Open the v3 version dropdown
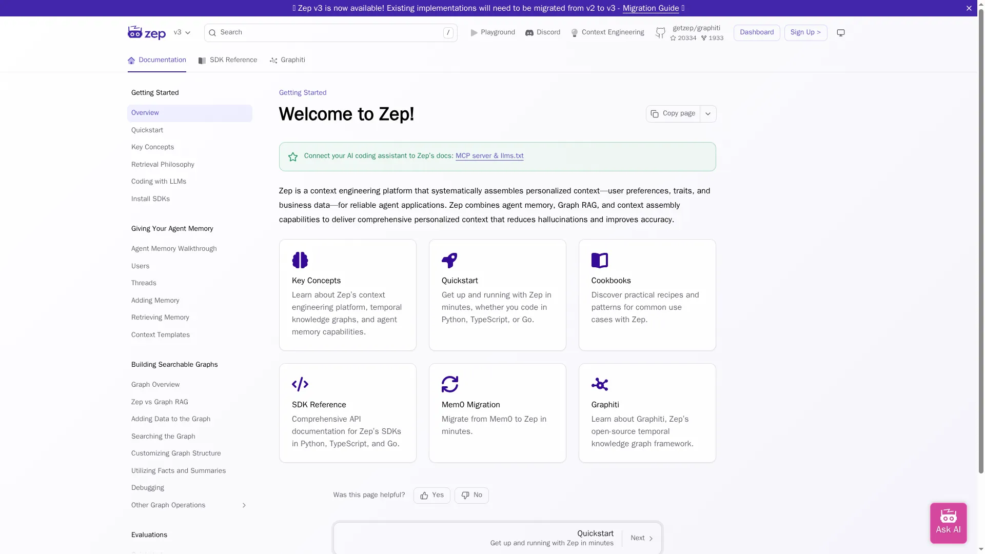Image resolution: width=985 pixels, height=554 pixels. (x=182, y=32)
